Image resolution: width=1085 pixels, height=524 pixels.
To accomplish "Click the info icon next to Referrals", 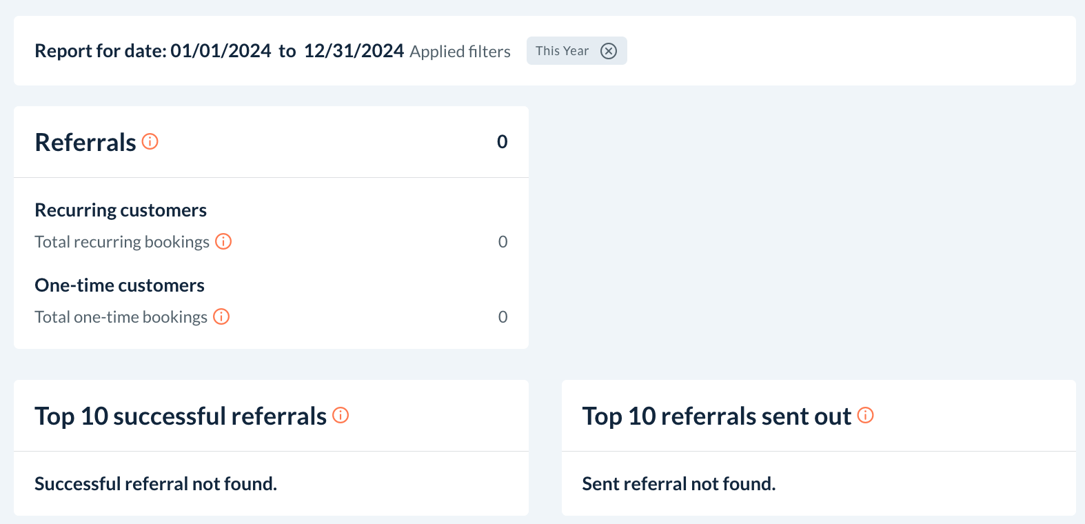I will click(x=150, y=141).
